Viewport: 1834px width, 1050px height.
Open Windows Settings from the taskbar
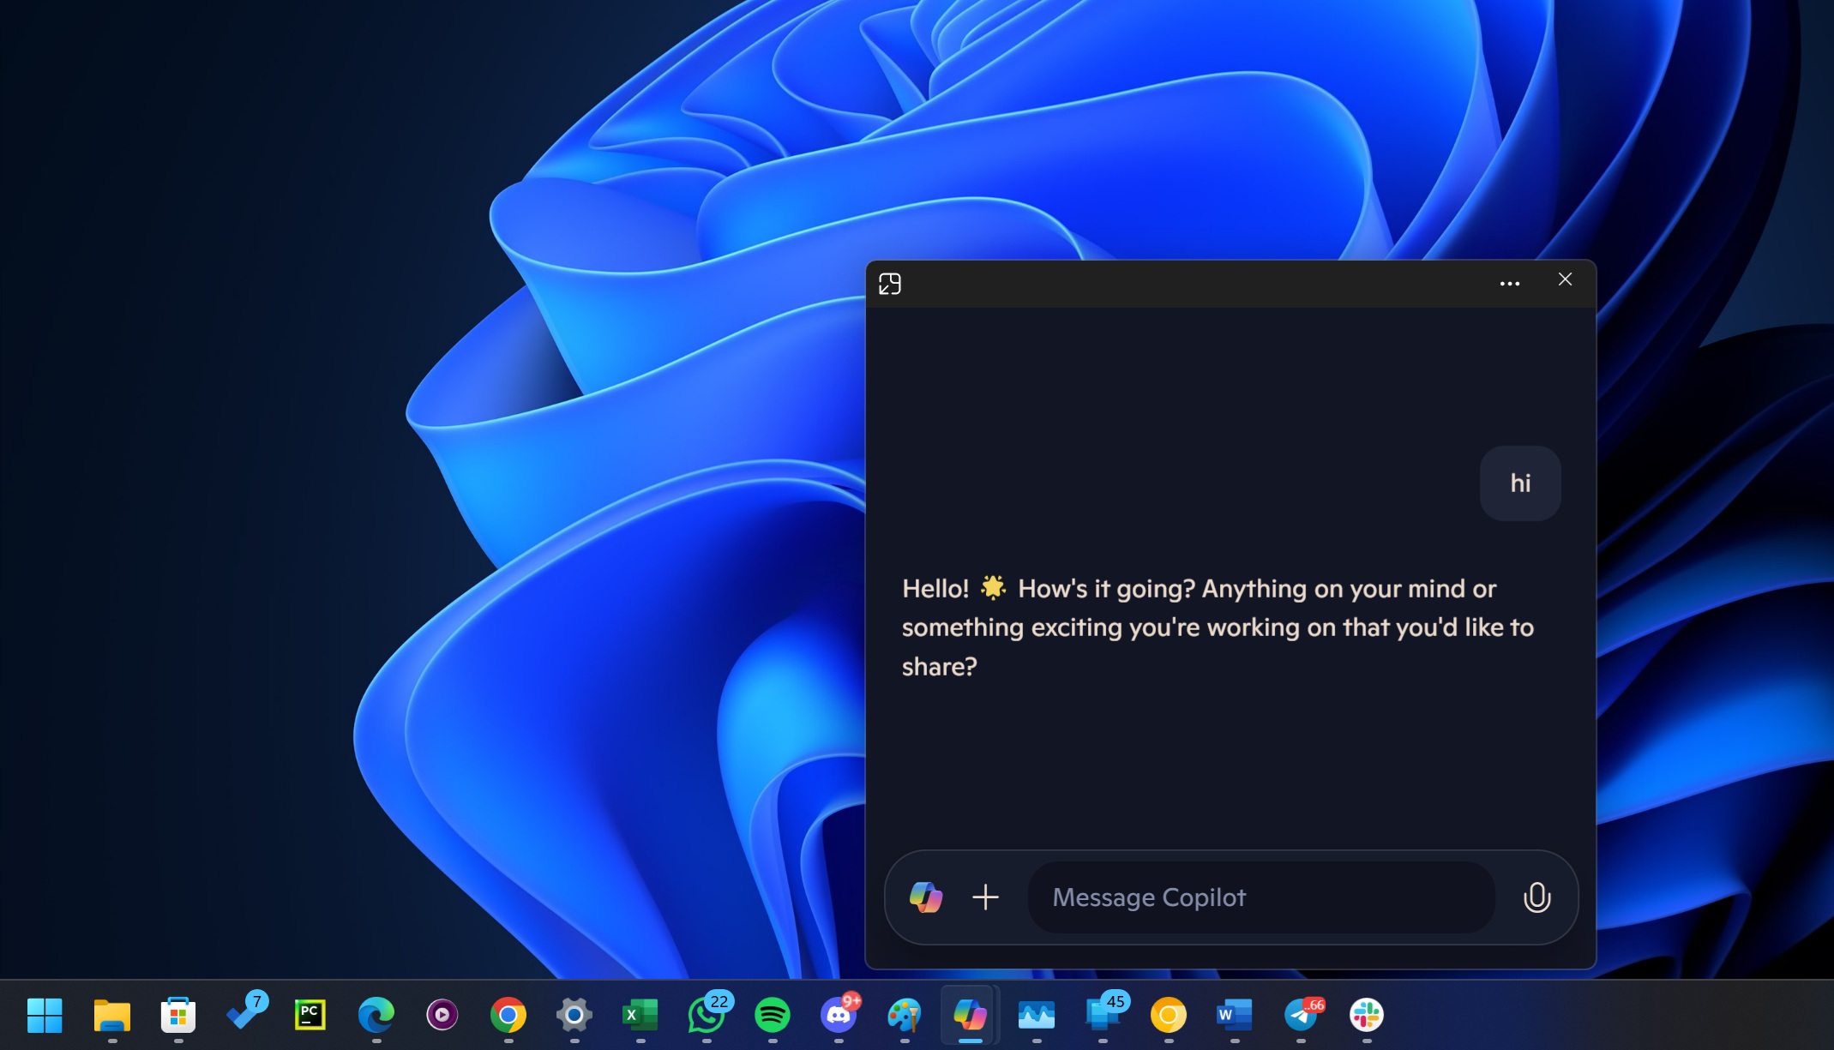tap(573, 1016)
